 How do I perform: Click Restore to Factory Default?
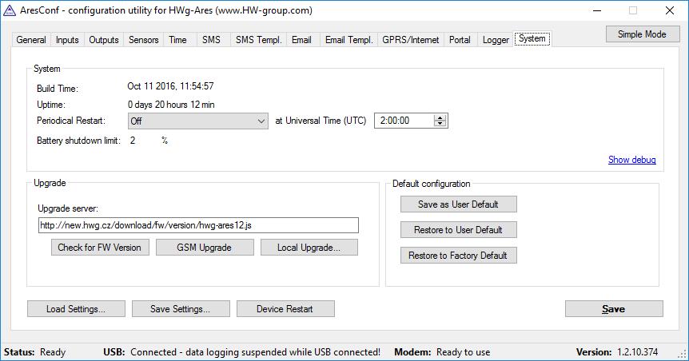[x=458, y=255]
